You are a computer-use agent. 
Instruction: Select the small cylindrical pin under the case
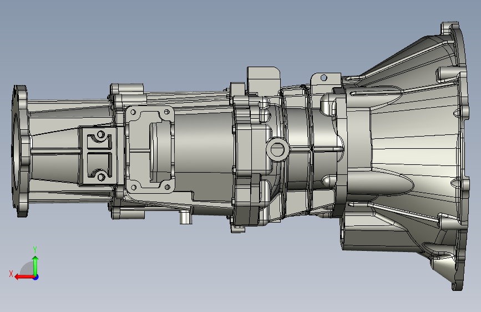click(x=186, y=217)
